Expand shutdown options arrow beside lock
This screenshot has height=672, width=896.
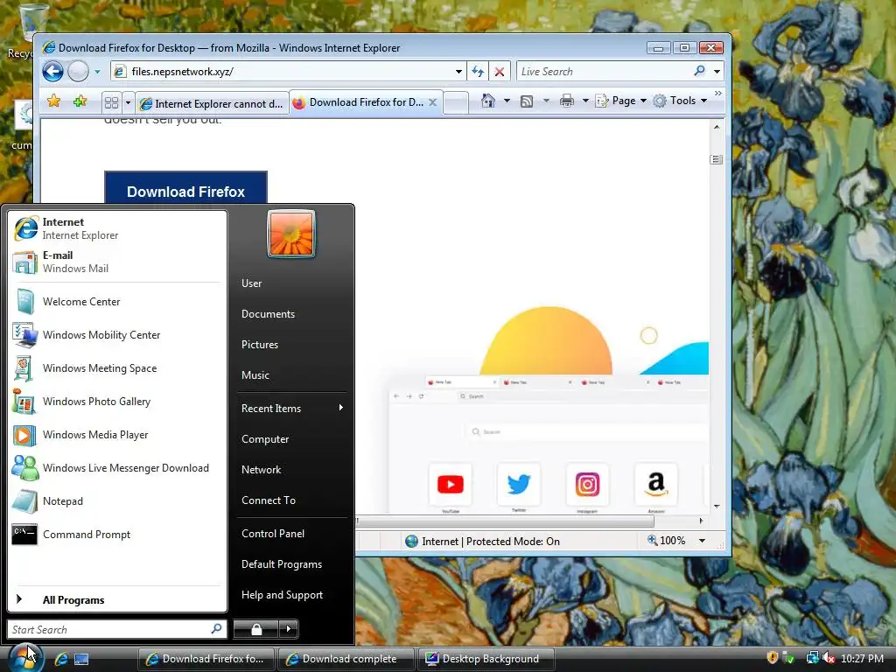[x=289, y=629]
